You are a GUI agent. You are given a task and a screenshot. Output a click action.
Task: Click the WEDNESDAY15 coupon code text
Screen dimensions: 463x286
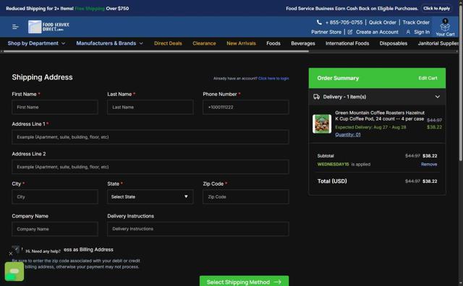click(x=333, y=164)
